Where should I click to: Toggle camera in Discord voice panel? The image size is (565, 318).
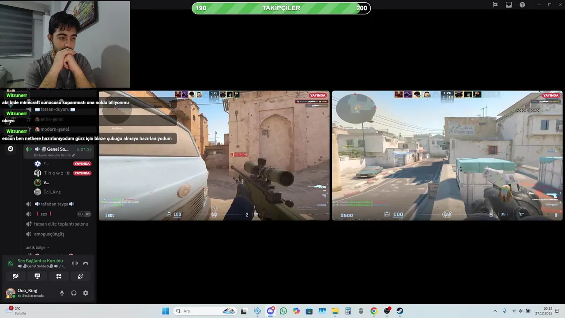click(x=15, y=276)
